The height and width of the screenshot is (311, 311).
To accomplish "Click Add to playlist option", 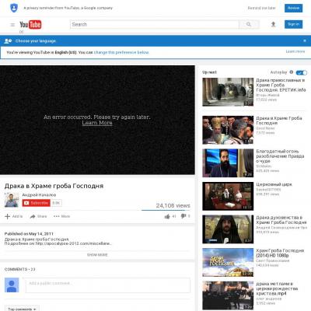I will tap(14, 216).
